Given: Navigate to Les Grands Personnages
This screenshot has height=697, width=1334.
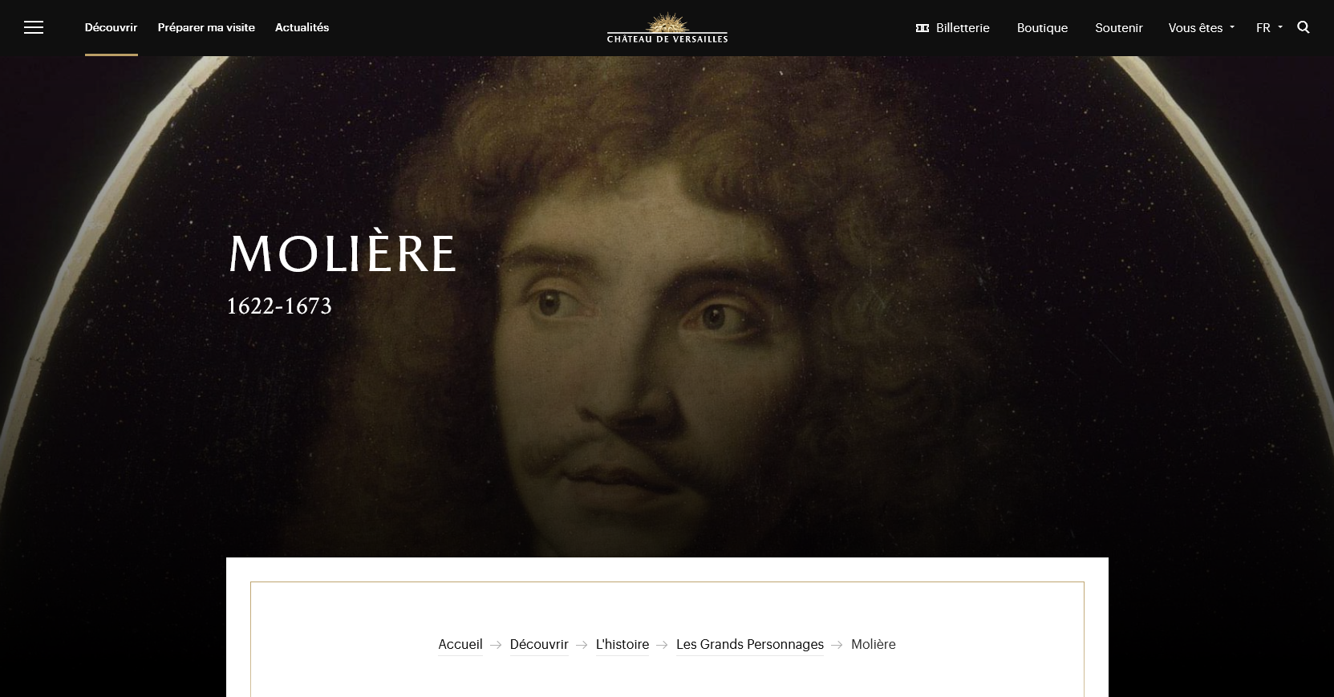Looking at the screenshot, I should pos(750,644).
